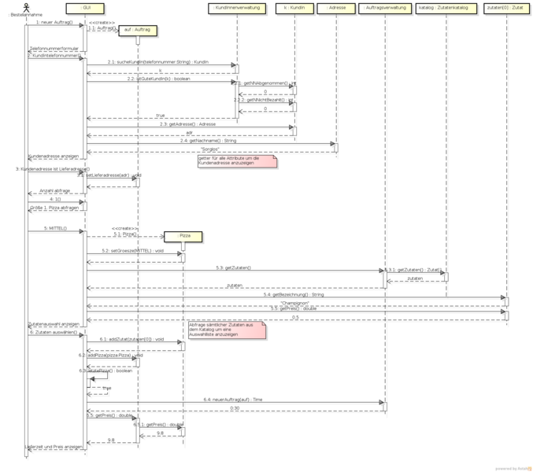
Task: Select the 'zutaten[0] : Zutat' lifeline header
Action: click(x=506, y=9)
